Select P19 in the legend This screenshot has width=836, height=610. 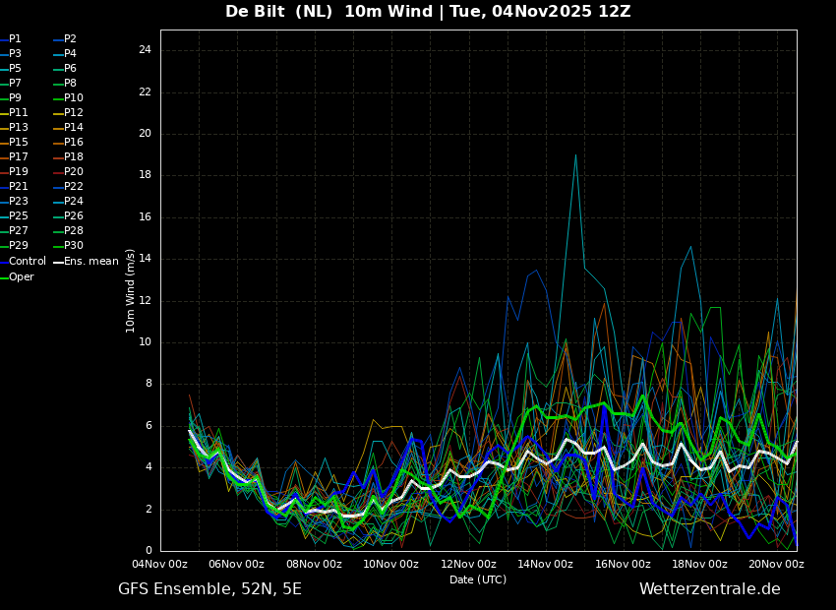click(19, 172)
